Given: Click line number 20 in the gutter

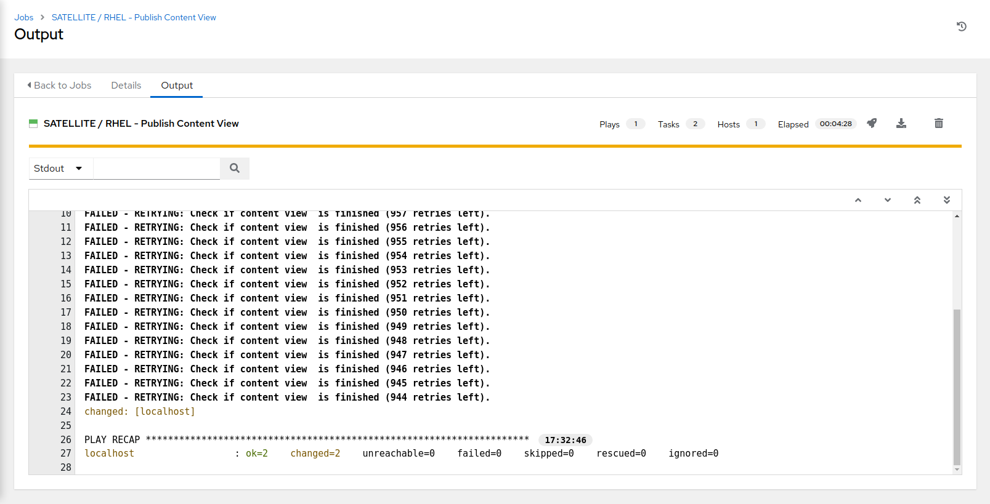Looking at the screenshot, I should (66, 355).
